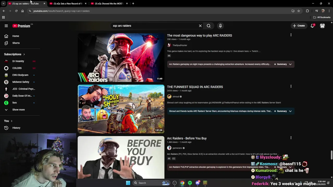The width and height of the screenshot is (333, 187).
Task: Visit the shroud channel name
Action: tap(176, 97)
